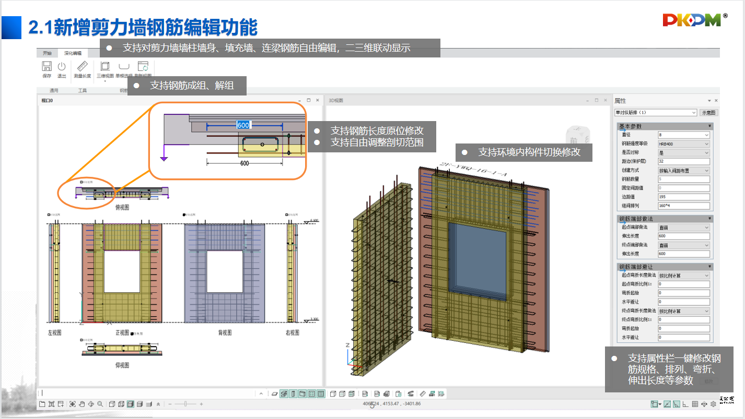Click the 视口0 viewport title
The width and height of the screenshot is (745, 419).
coord(48,100)
